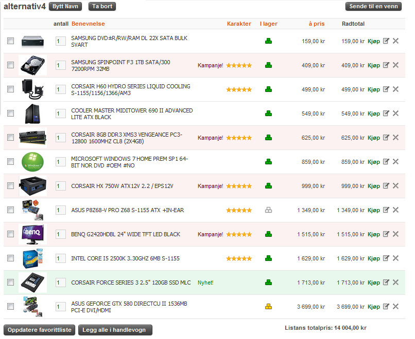
Task: Delete BenQ G2420HDBL row using X icon
Action: (x=395, y=234)
